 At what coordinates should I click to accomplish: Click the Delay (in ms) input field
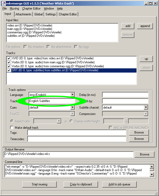pos(125,95)
